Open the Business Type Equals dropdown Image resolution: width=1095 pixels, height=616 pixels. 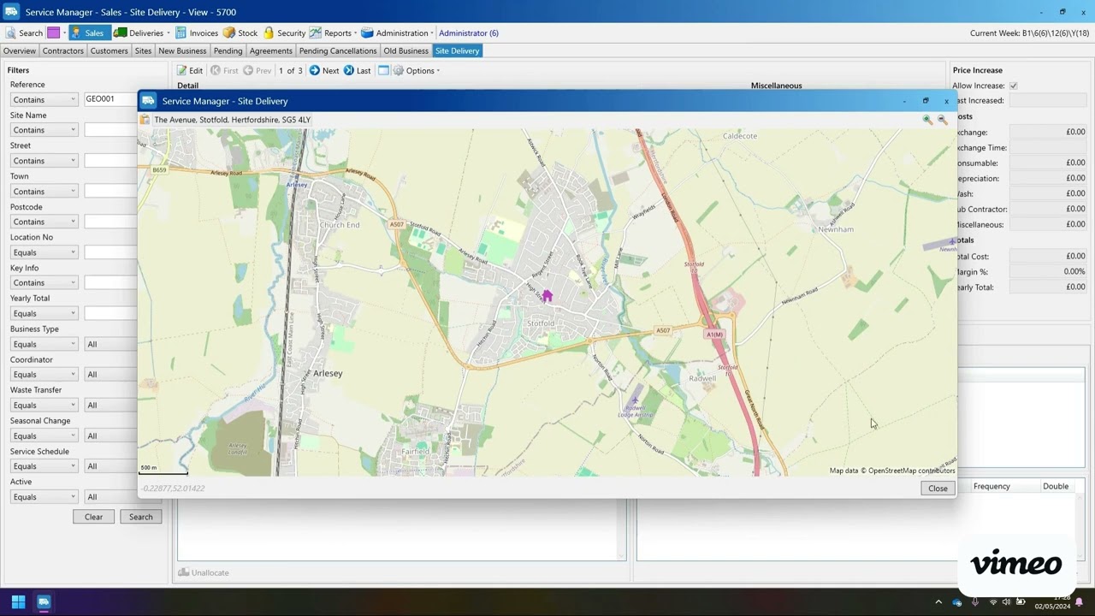pos(44,344)
